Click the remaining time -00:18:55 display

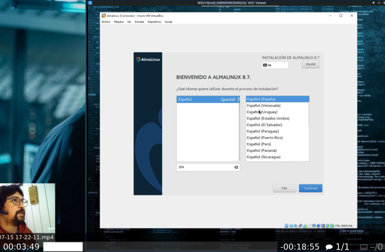click(300, 246)
